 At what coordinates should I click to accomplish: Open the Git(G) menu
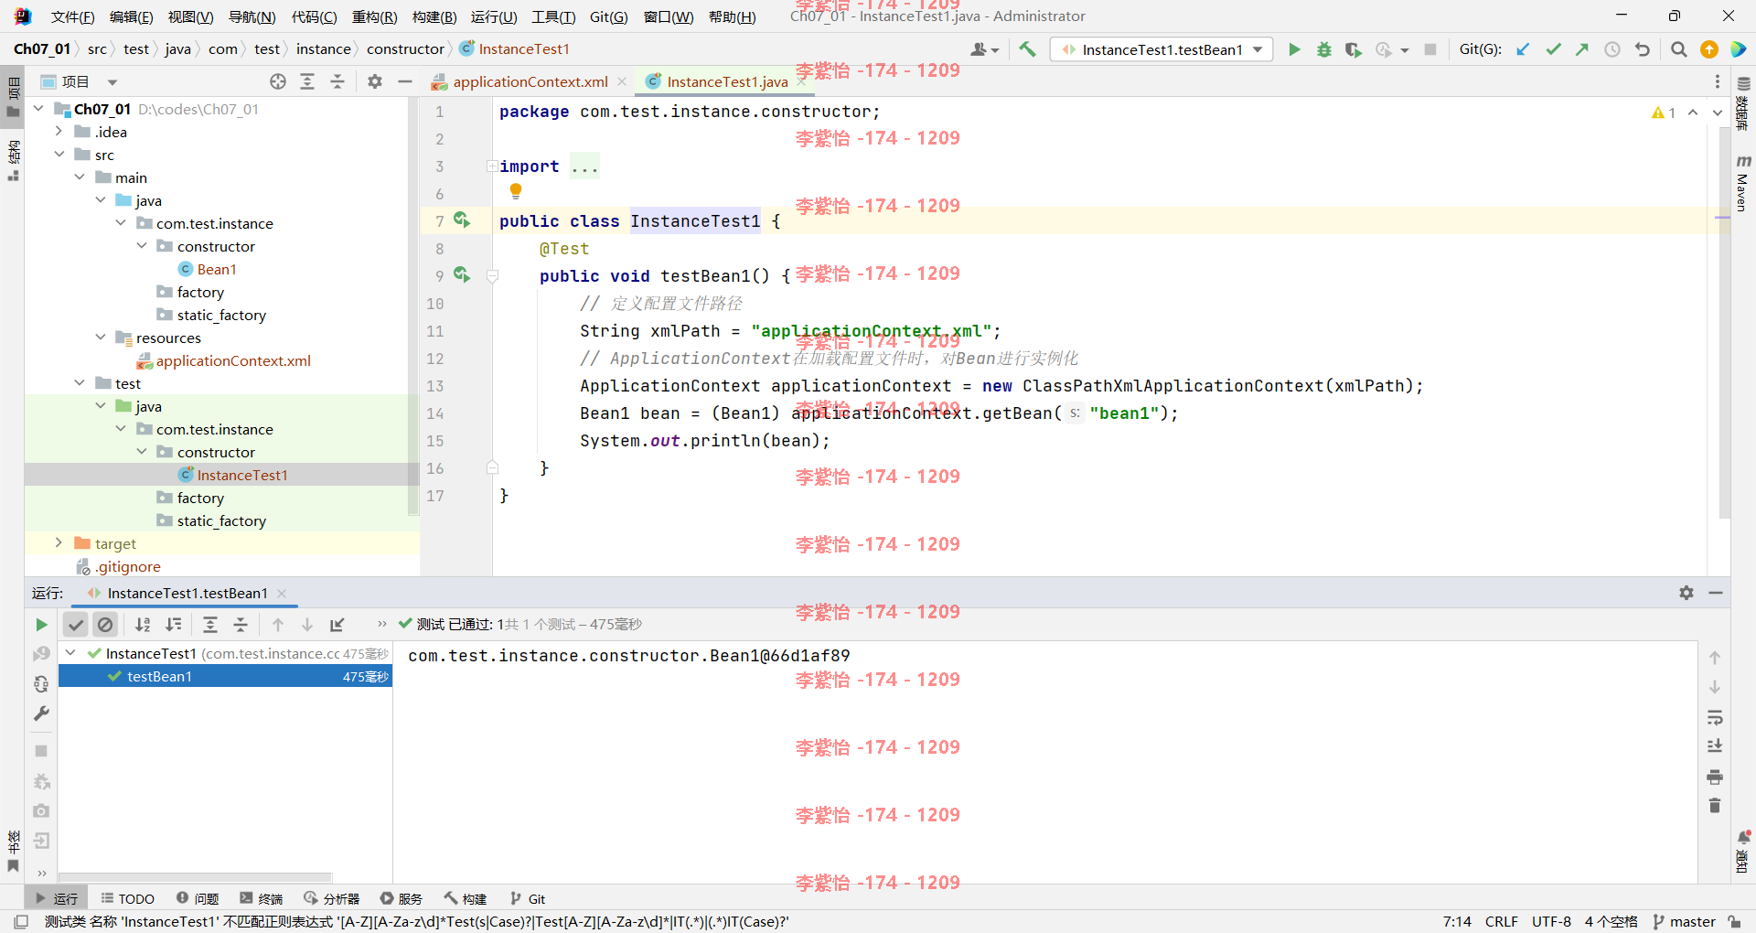tap(608, 16)
